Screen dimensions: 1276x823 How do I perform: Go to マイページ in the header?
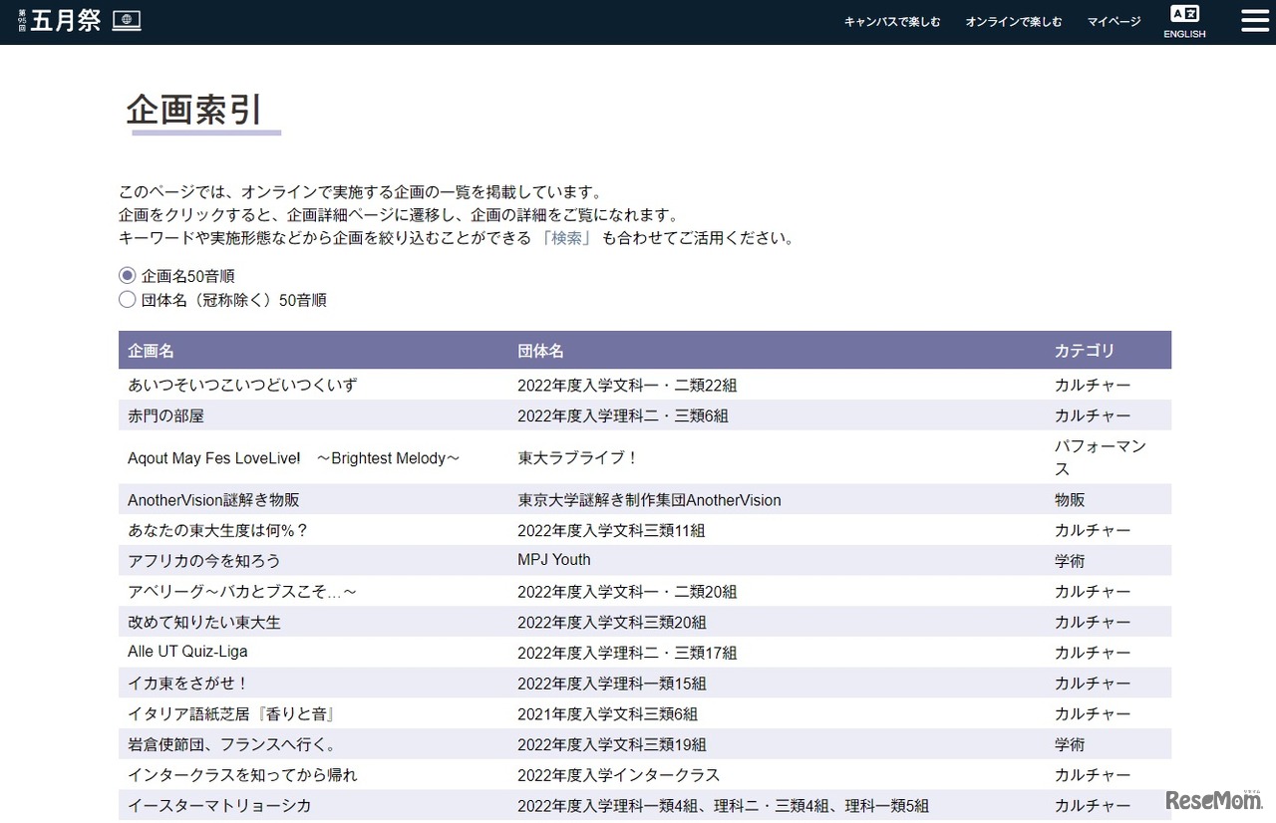click(x=1114, y=22)
